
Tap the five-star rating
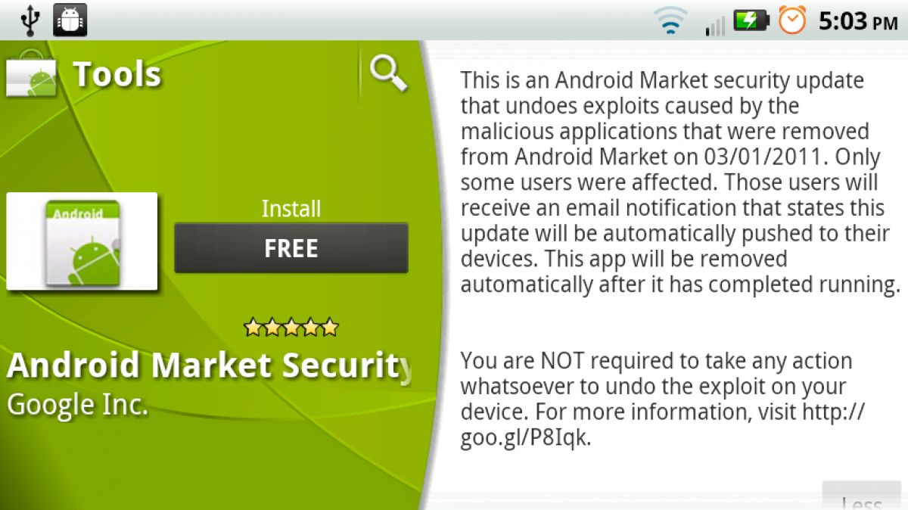click(291, 328)
